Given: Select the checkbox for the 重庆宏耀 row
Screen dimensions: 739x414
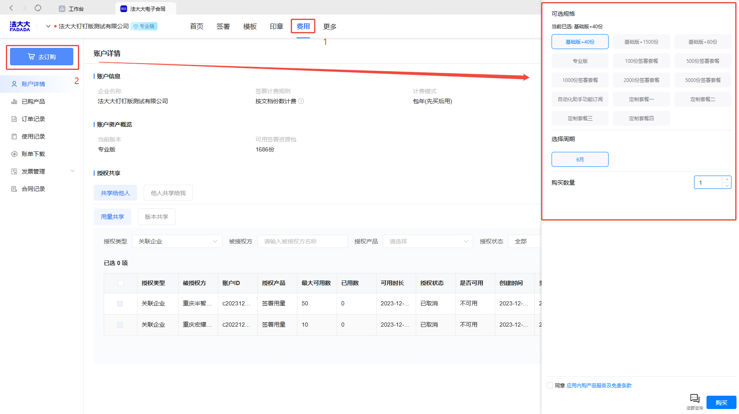Looking at the screenshot, I should 120,325.
